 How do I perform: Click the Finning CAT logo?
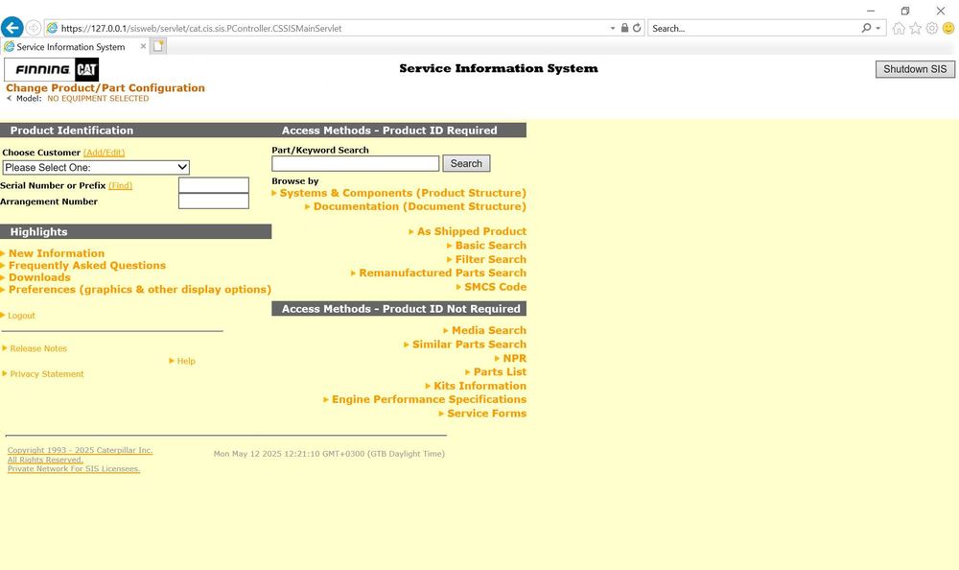[x=52, y=70]
